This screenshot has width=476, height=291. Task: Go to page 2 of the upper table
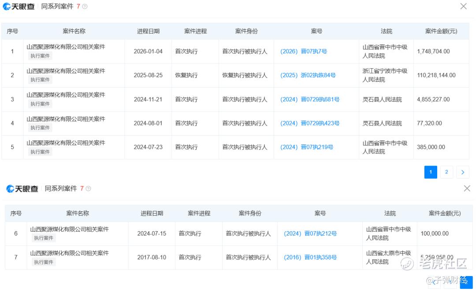446,172
